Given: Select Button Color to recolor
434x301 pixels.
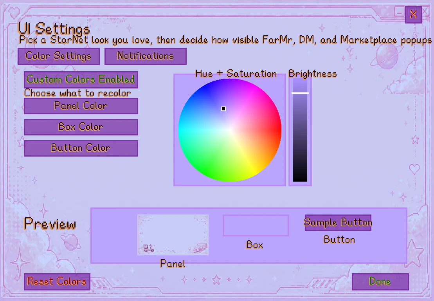Looking at the screenshot, I should (81, 148).
